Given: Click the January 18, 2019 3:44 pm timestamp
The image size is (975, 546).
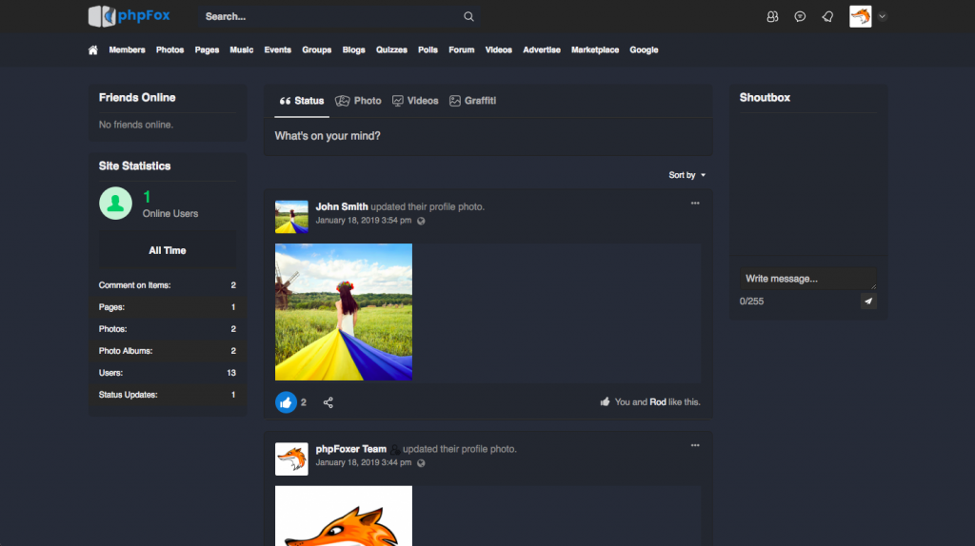Looking at the screenshot, I should pos(363,462).
